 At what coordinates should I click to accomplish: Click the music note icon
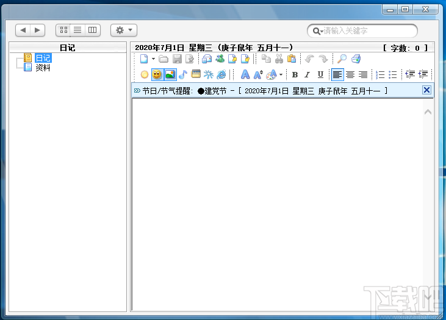[x=183, y=75]
